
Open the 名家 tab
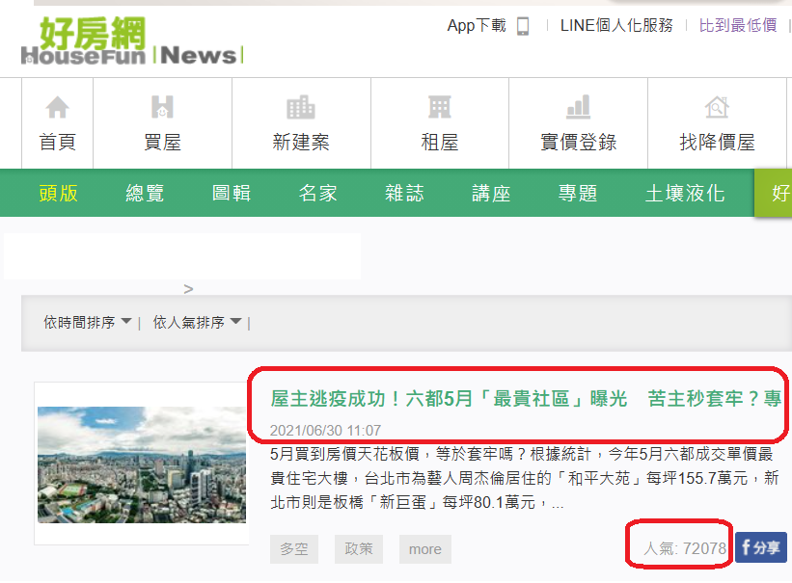(x=317, y=194)
